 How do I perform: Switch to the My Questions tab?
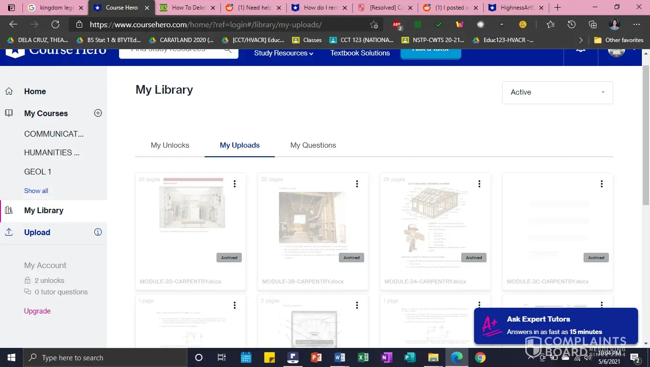click(313, 145)
